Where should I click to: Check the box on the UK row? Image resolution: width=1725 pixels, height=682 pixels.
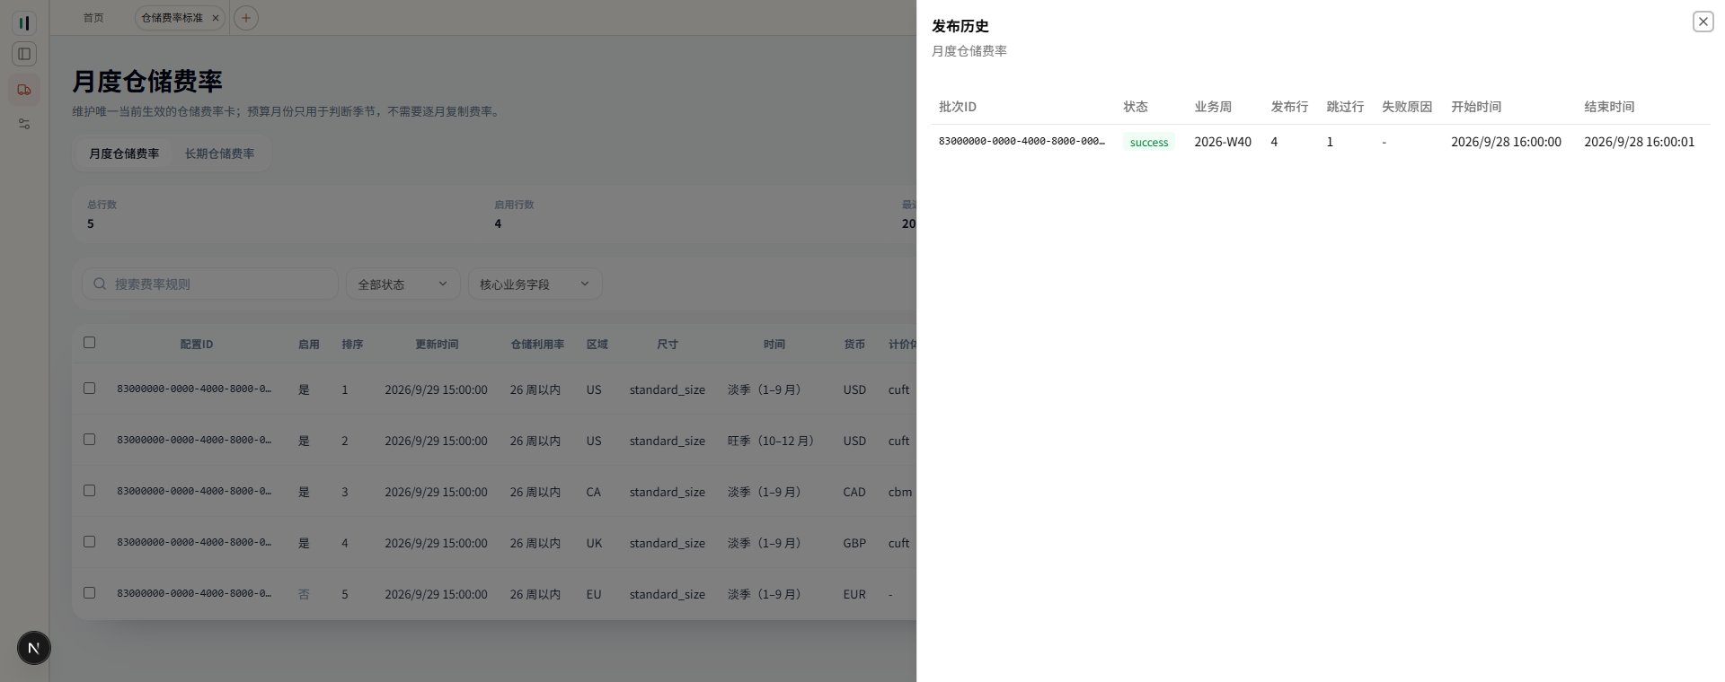click(89, 541)
